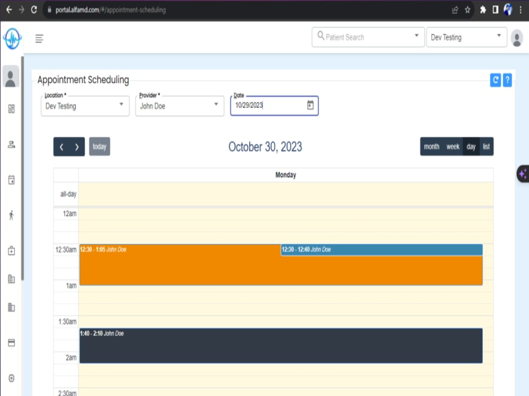Open help with the question mark button
529x396 pixels.
507,80
